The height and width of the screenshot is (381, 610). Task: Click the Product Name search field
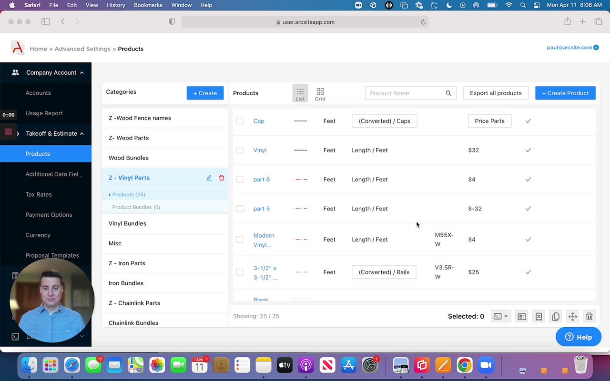pyautogui.click(x=411, y=93)
